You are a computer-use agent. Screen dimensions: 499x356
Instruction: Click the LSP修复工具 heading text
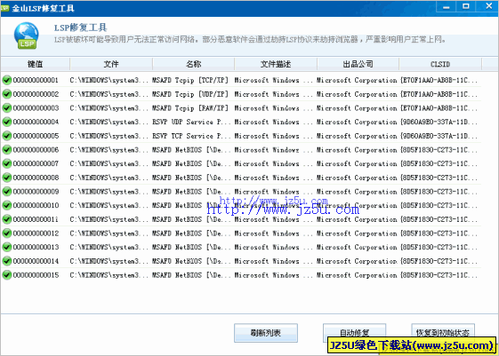pyautogui.click(x=81, y=28)
